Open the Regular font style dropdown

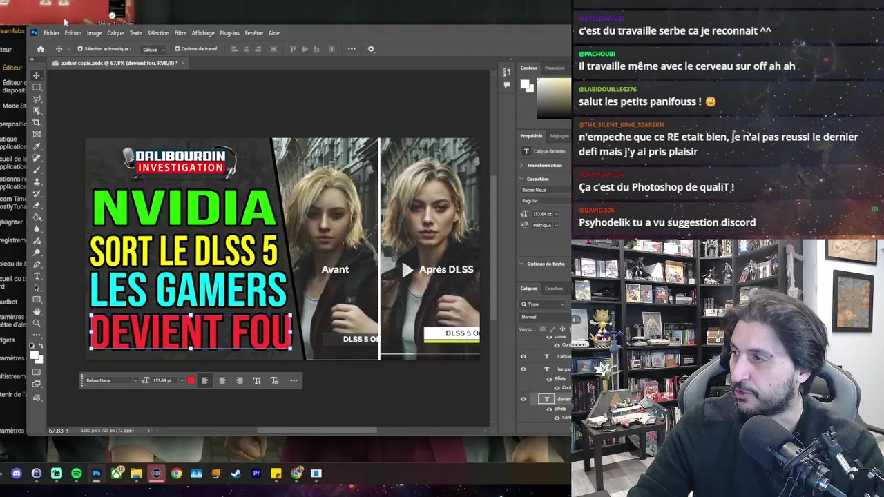[x=546, y=201]
